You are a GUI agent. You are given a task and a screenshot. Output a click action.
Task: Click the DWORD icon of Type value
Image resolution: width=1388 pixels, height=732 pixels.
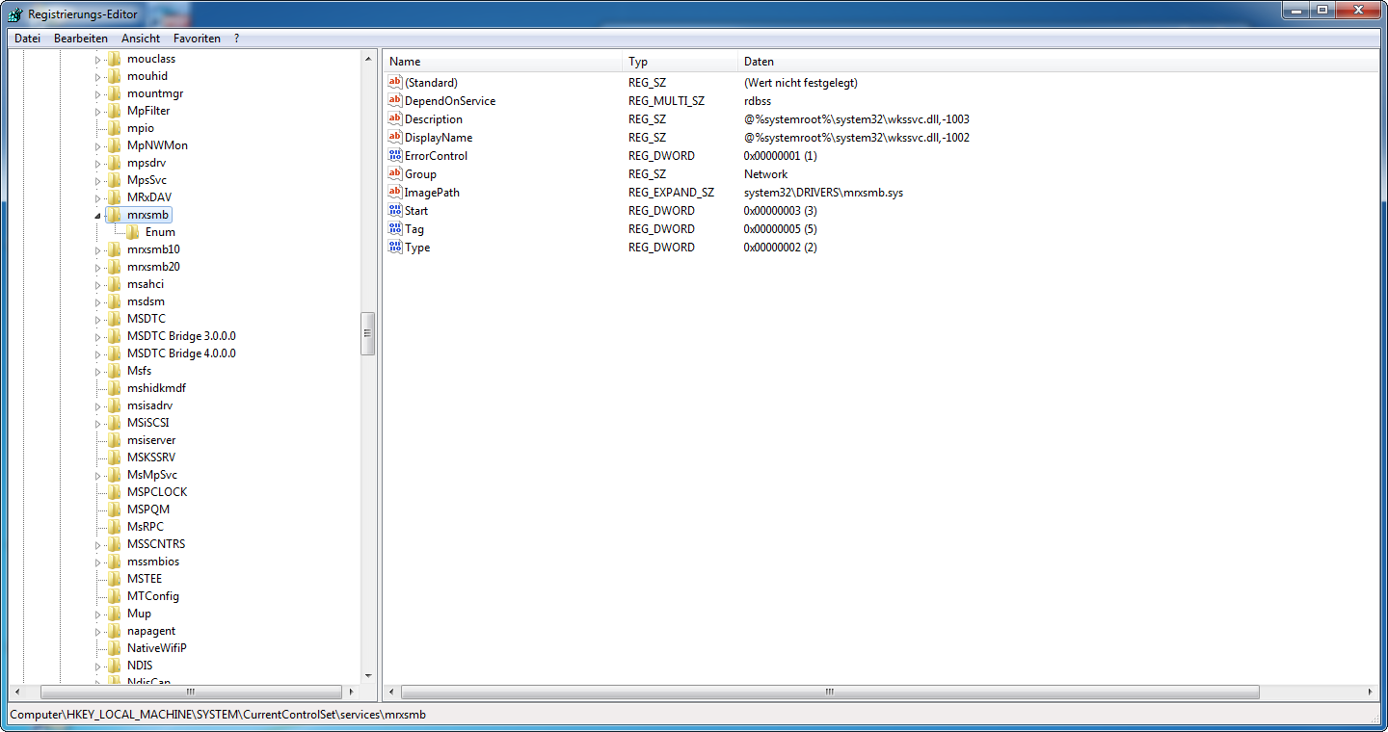click(394, 247)
